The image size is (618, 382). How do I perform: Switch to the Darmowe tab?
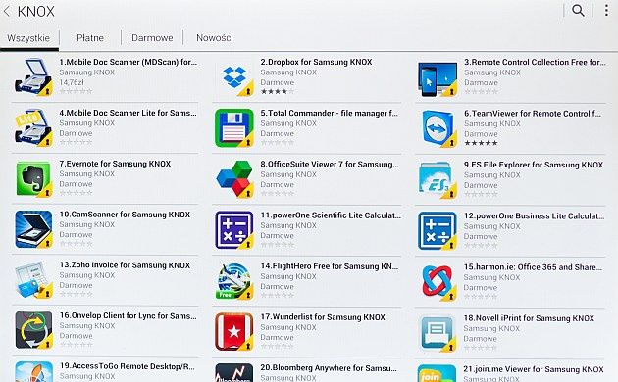click(x=152, y=38)
